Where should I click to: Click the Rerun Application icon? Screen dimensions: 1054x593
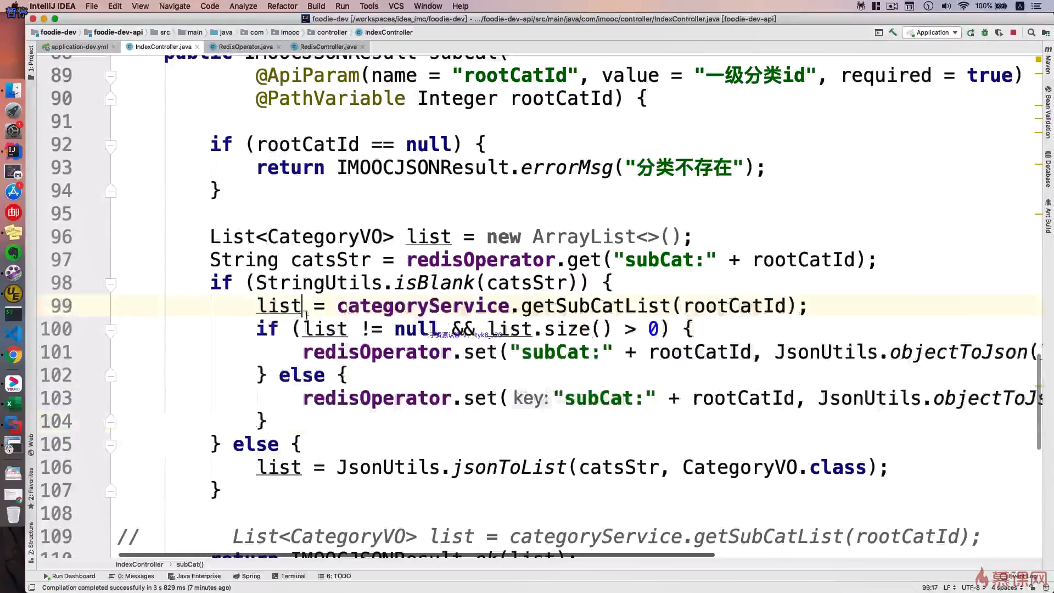[x=971, y=32]
